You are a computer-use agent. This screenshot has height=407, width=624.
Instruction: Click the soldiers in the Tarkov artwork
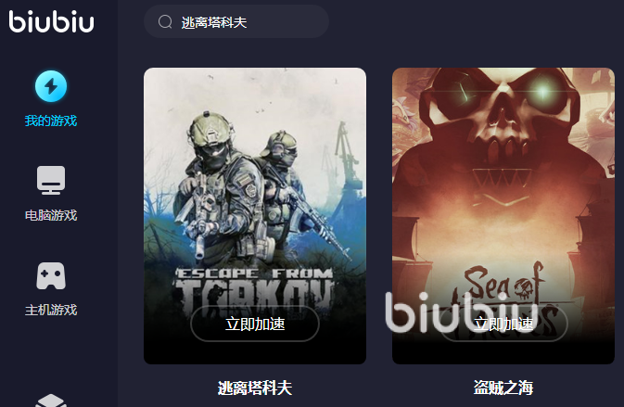(x=245, y=187)
